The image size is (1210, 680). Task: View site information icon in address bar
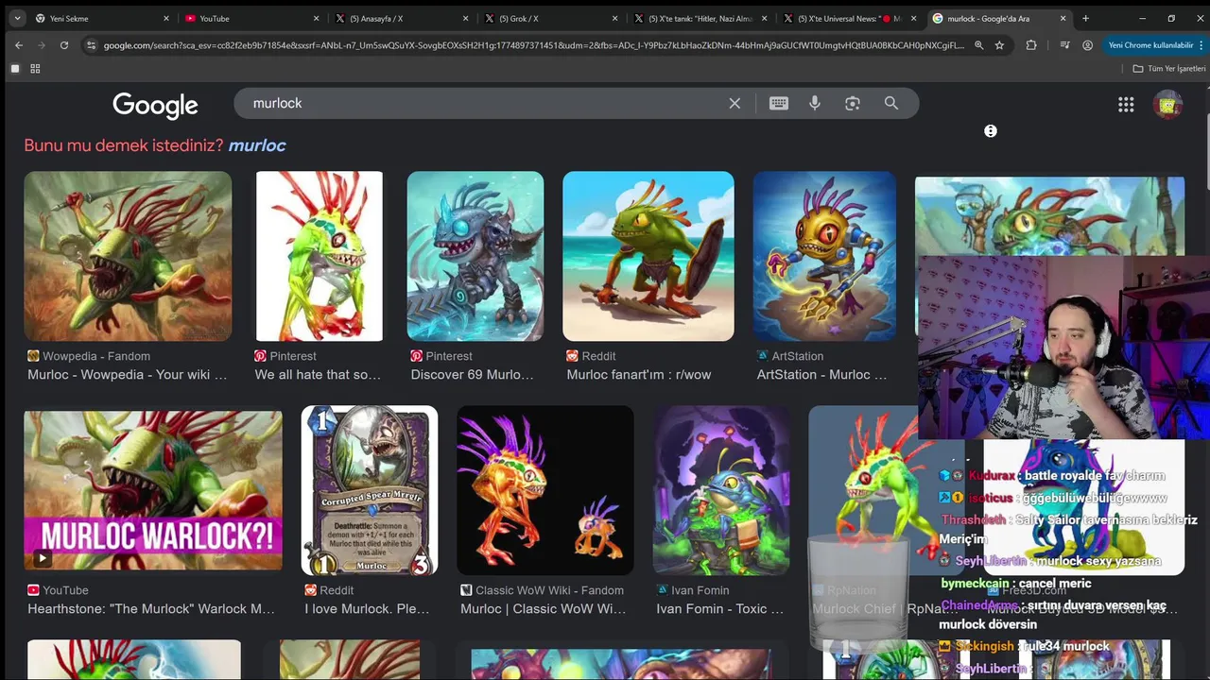91,44
